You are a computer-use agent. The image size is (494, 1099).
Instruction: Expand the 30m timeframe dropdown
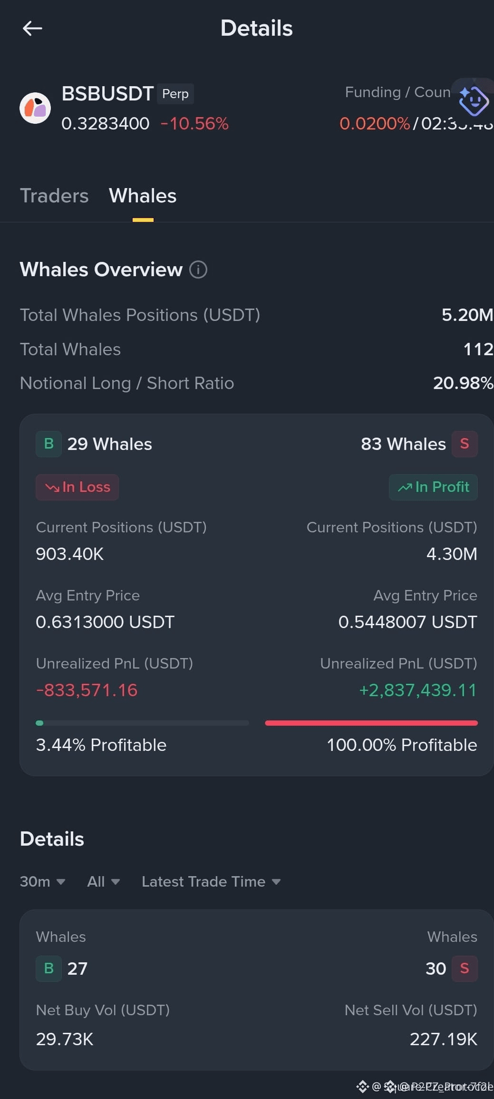42,881
